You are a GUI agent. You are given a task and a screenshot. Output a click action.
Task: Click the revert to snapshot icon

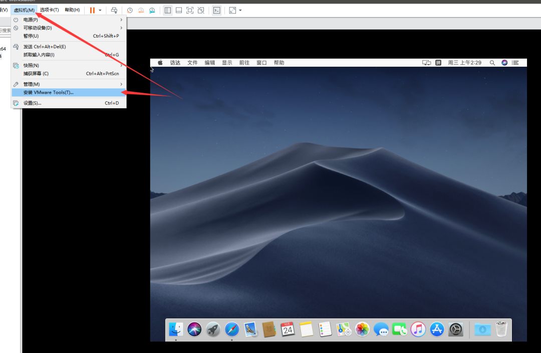[x=141, y=11]
